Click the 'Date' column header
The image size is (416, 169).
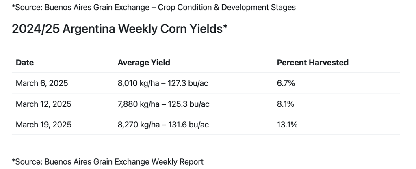(x=25, y=63)
